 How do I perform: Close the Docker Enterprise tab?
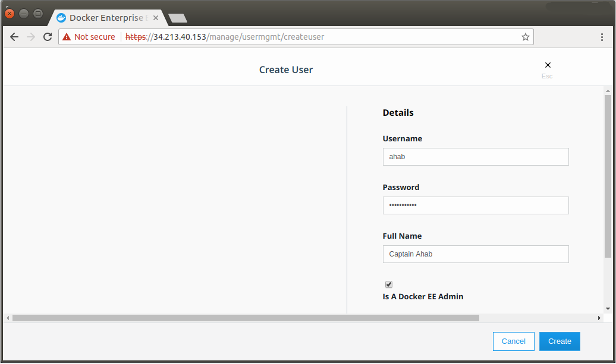coord(156,18)
